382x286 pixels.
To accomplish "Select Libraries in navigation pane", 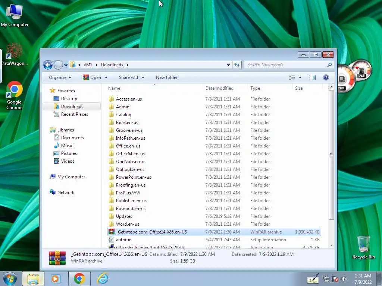I will coord(66,130).
